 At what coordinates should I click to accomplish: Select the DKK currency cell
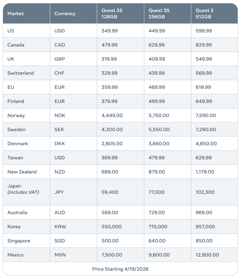point(60,144)
